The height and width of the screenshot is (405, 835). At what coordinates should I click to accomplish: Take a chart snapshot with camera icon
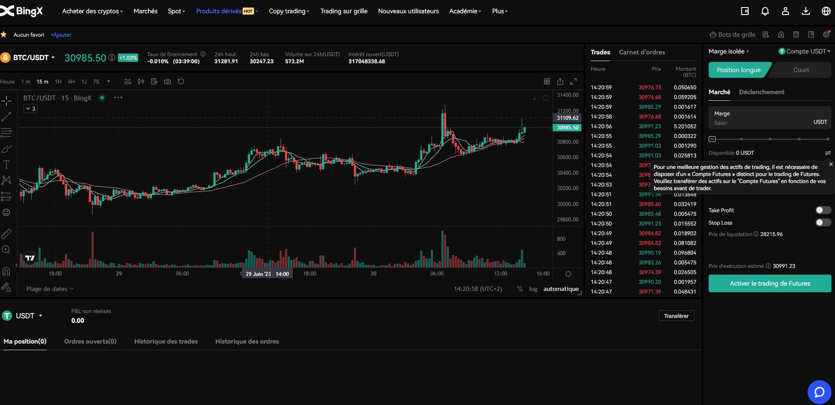point(167,81)
